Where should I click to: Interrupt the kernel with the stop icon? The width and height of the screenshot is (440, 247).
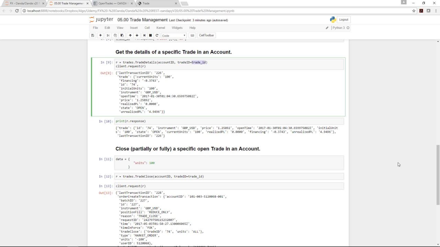(150, 35)
